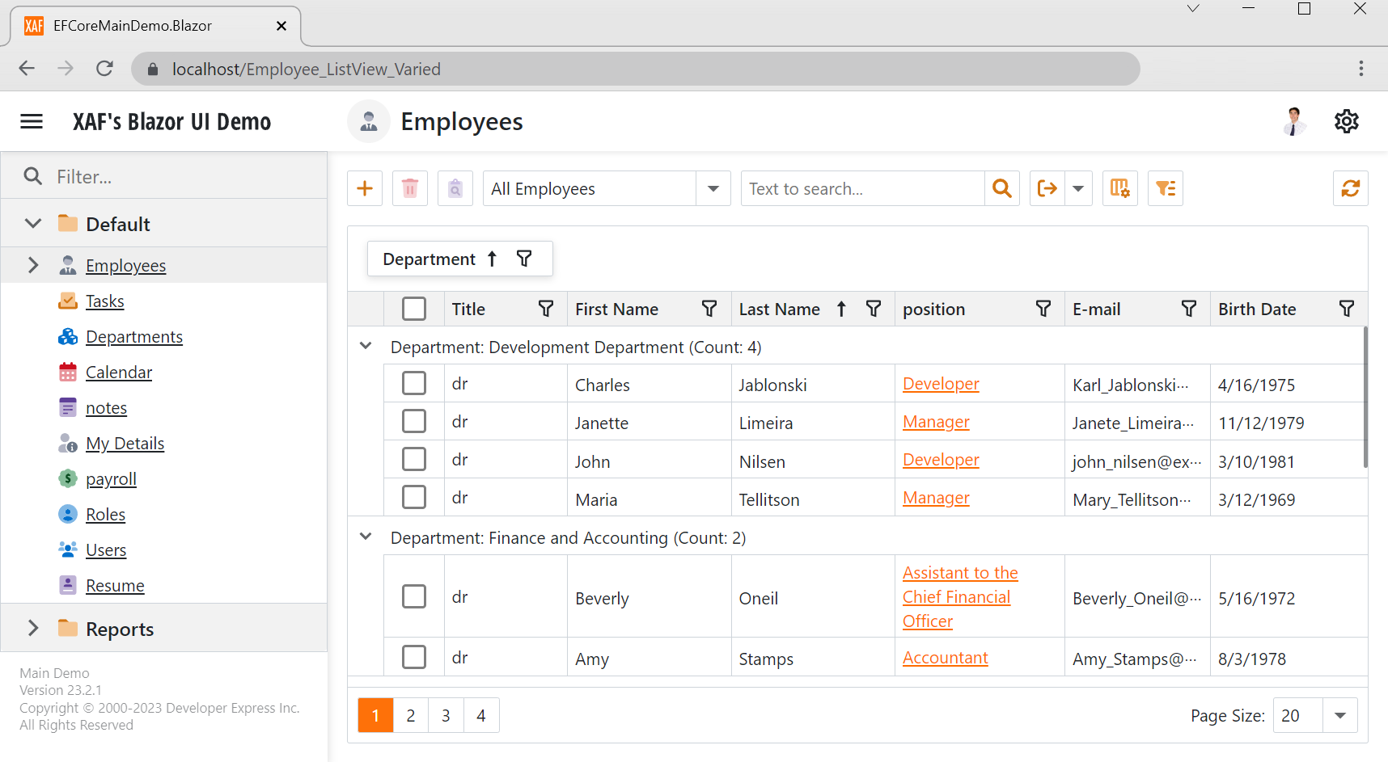Go to page 3 of the grid
This screenshot has height=762, width=1388.
click(446, 715)
